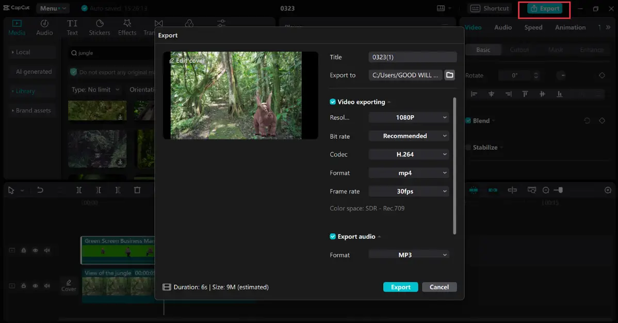Lock the Green Screen track
This screenshot has height=323, width=618.
pyautogui.click(x=24, y=250)
